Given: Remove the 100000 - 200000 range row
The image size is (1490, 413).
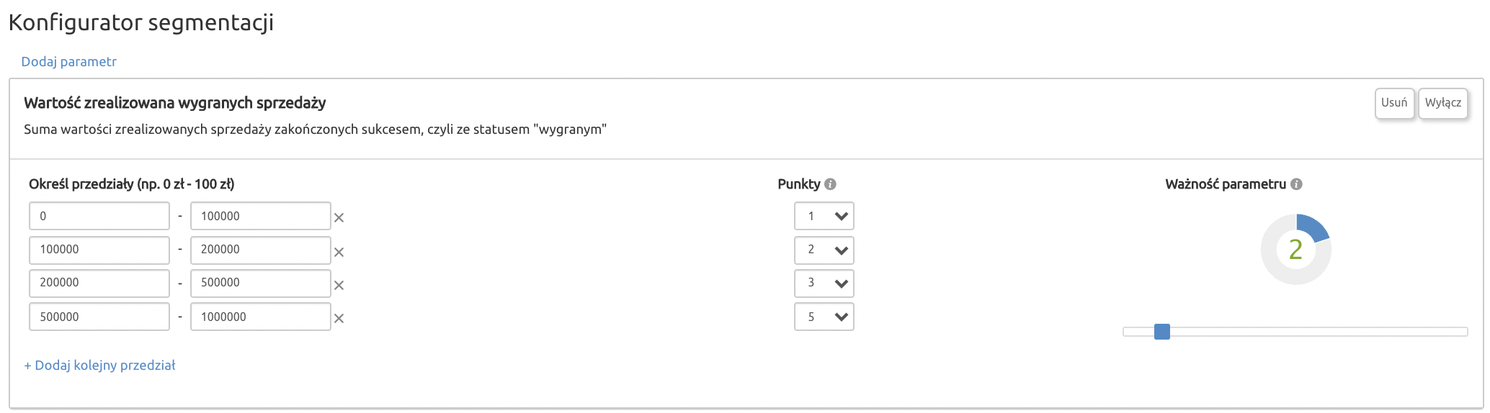Looking at the screenshot, I should coord(339,252).
